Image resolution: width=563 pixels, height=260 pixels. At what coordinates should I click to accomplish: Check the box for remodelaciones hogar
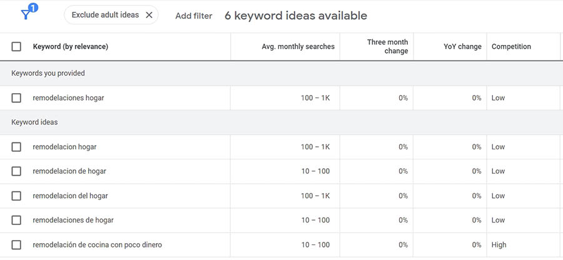coord(16,97)
